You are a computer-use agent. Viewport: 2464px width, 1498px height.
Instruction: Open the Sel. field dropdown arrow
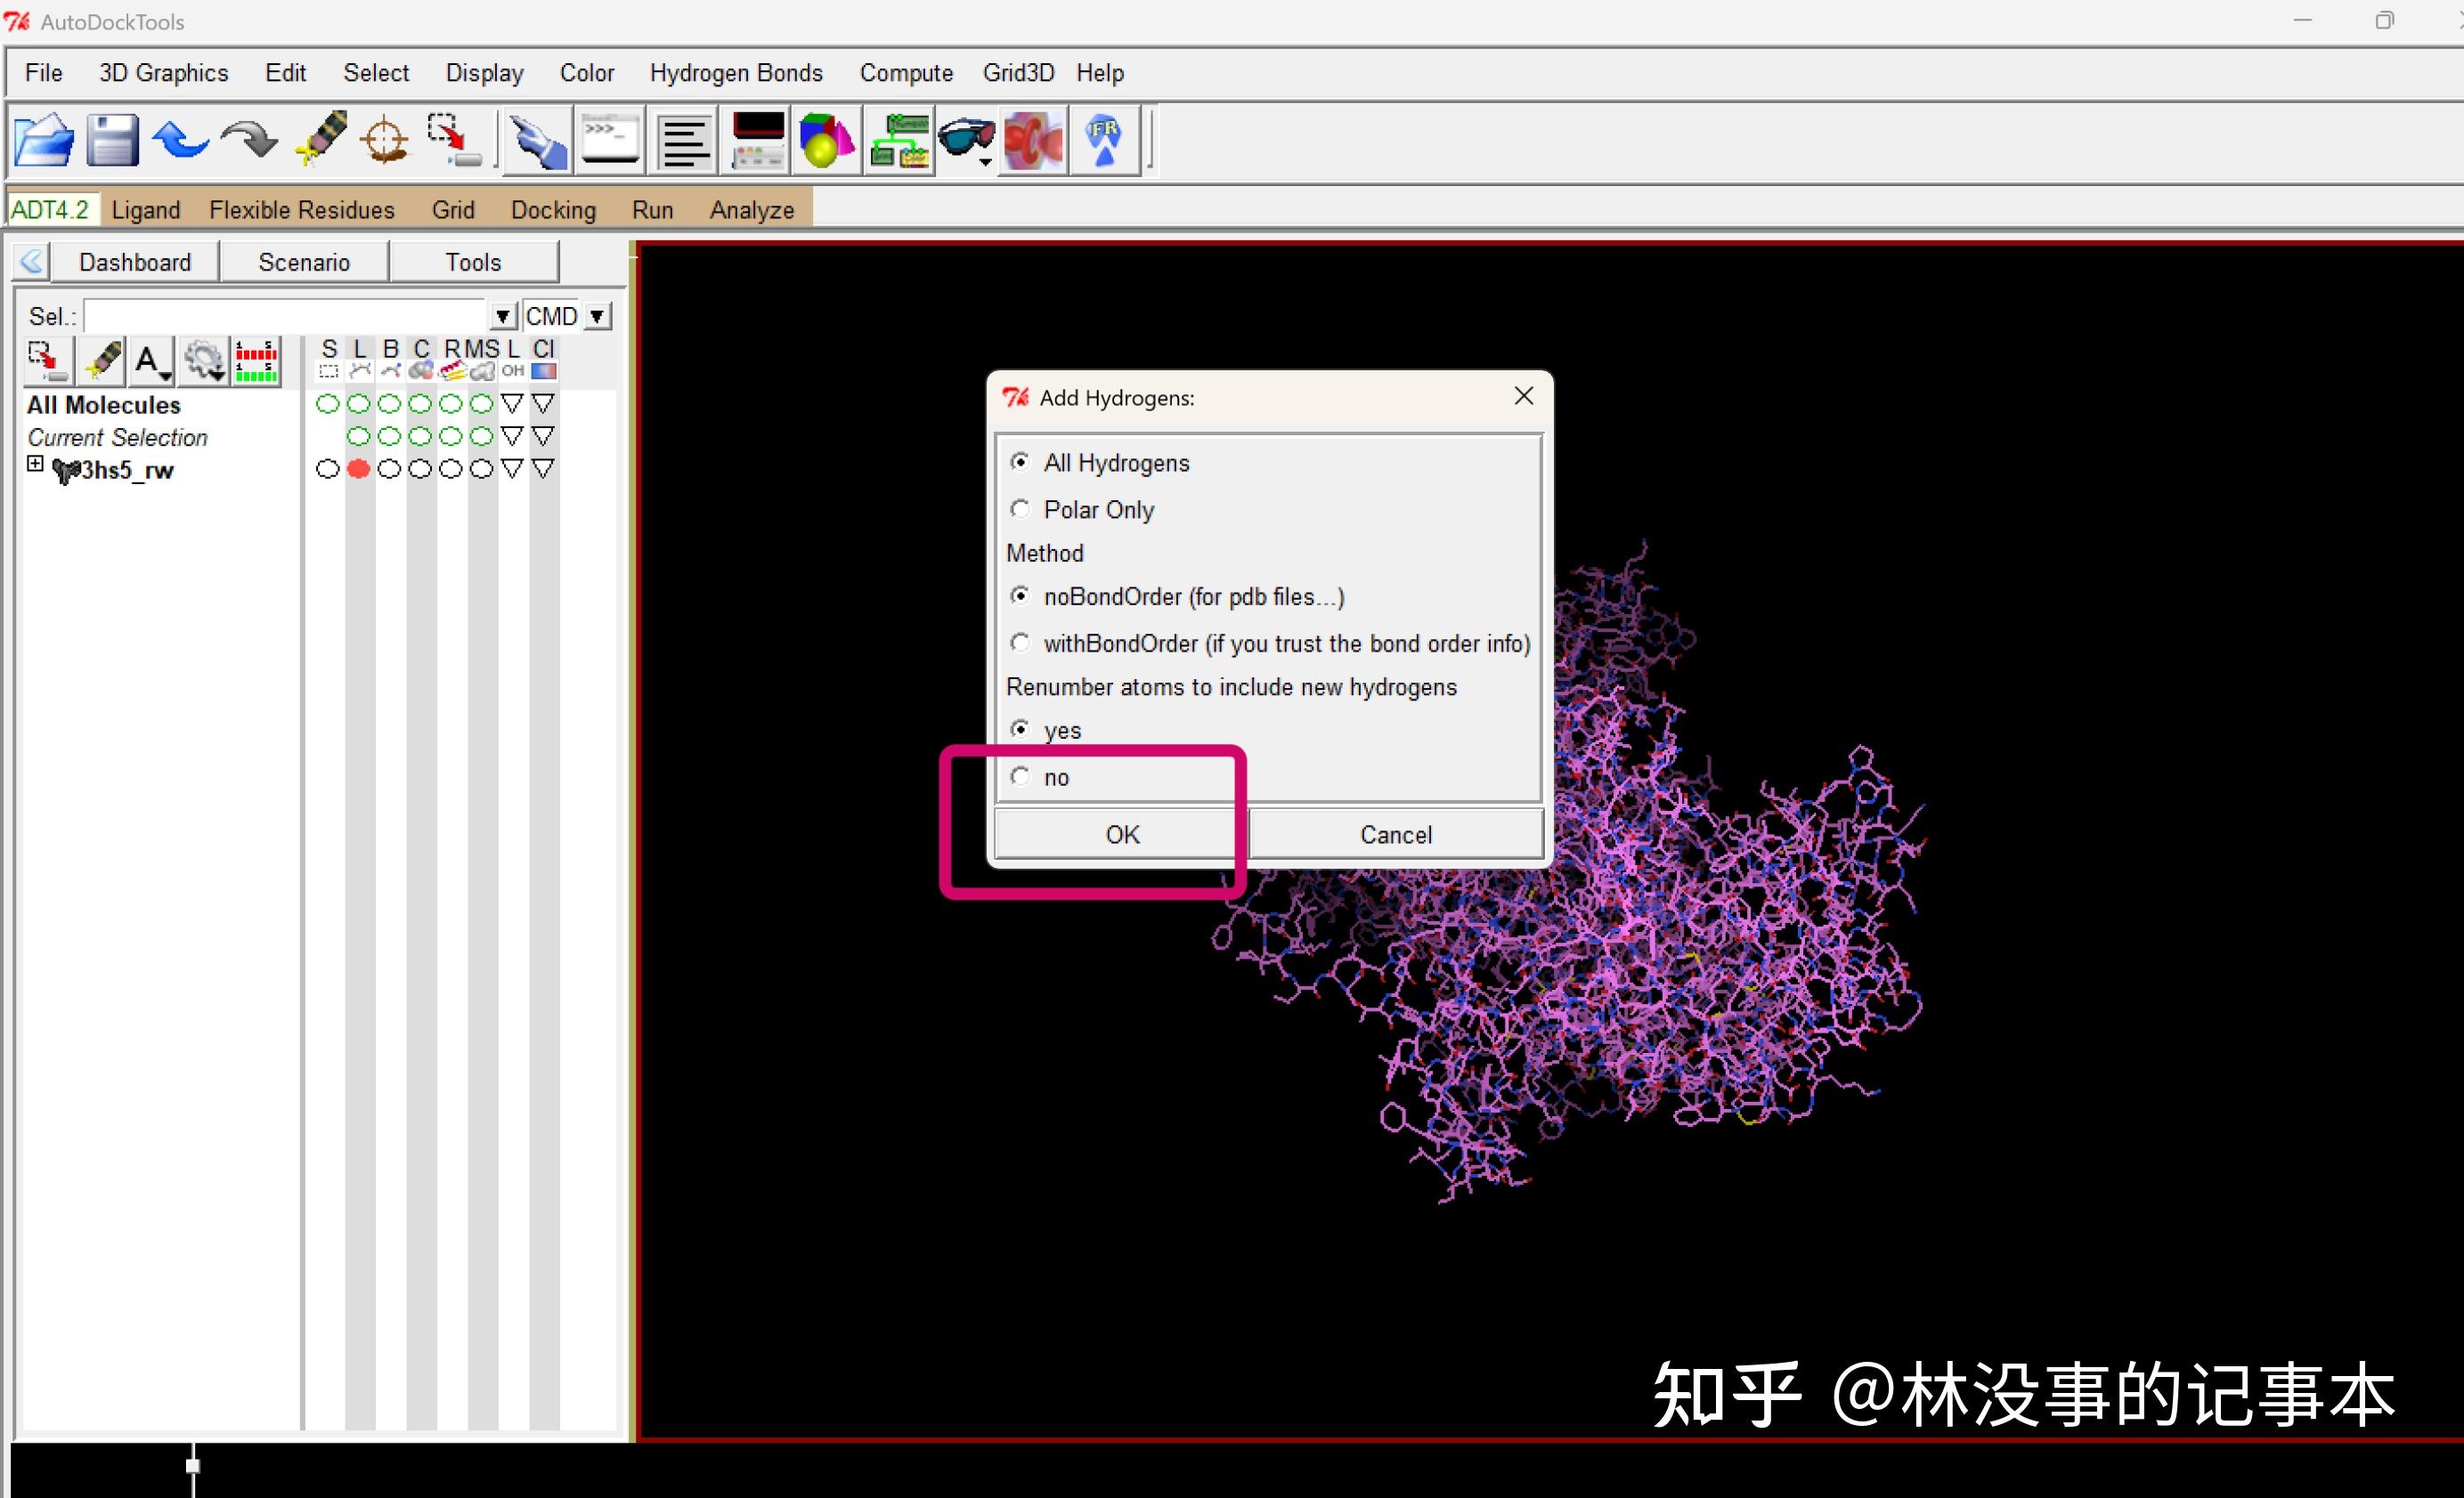pyautogui.click(x=502, y=317)
